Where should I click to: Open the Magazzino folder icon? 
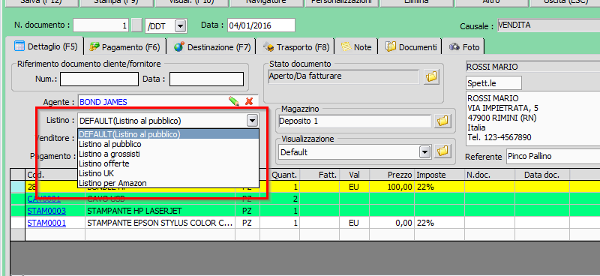point(442,121)
